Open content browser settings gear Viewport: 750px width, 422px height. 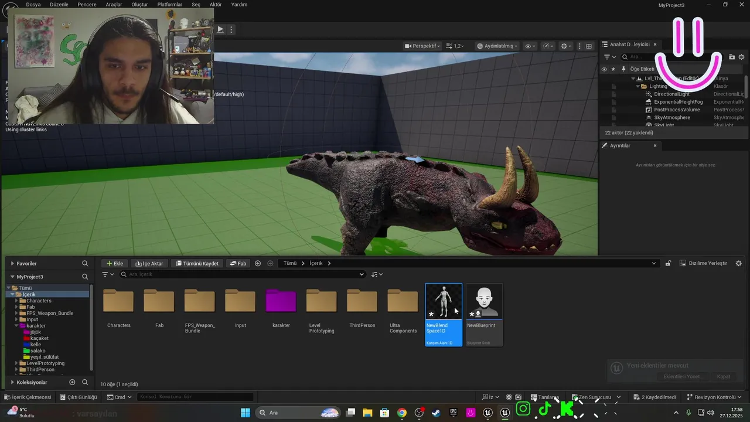coord(738,264)
